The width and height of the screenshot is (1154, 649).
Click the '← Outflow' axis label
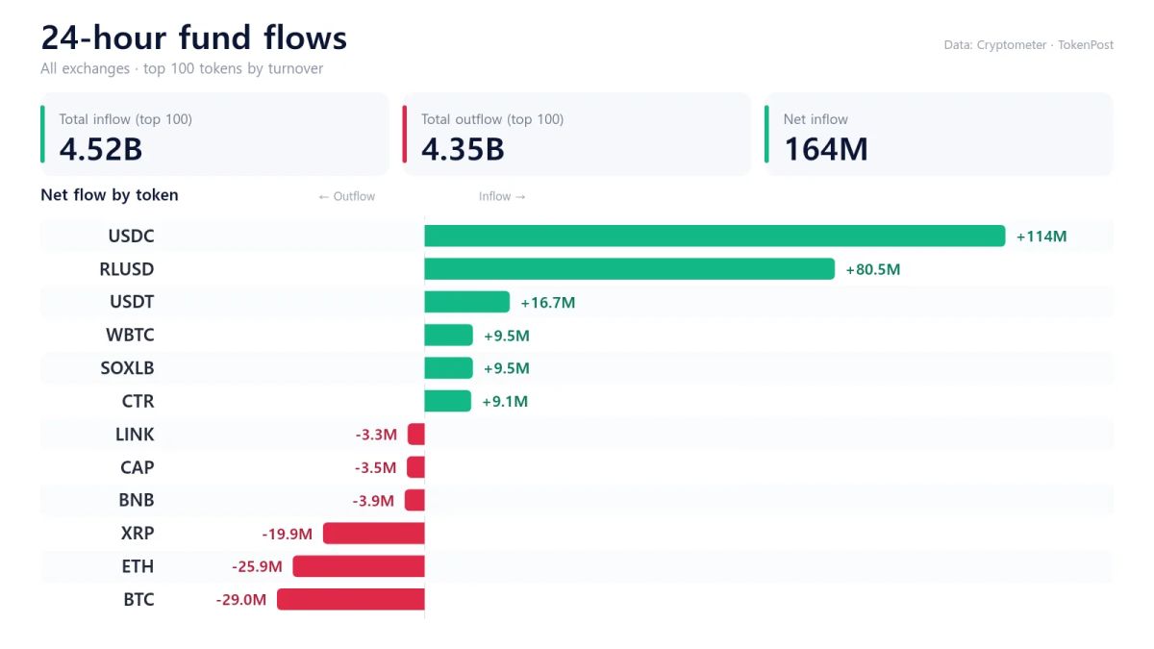tap(346, 196)
